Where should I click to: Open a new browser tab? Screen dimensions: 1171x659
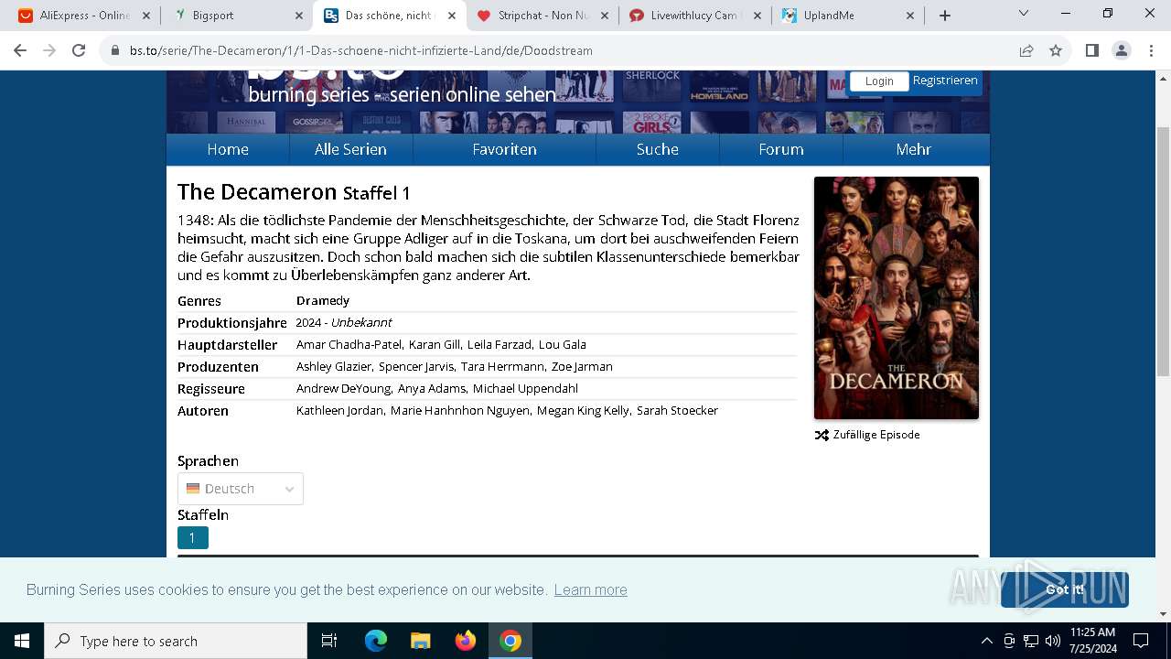point(945,16)
